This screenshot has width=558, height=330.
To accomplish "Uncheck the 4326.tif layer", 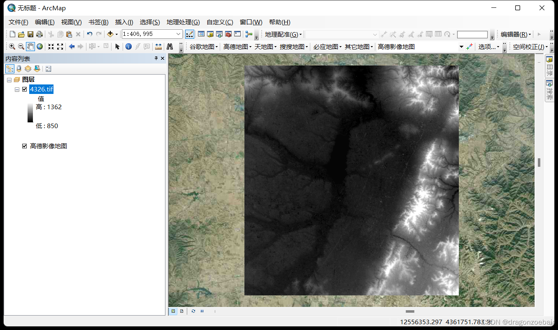I will 25,89.
